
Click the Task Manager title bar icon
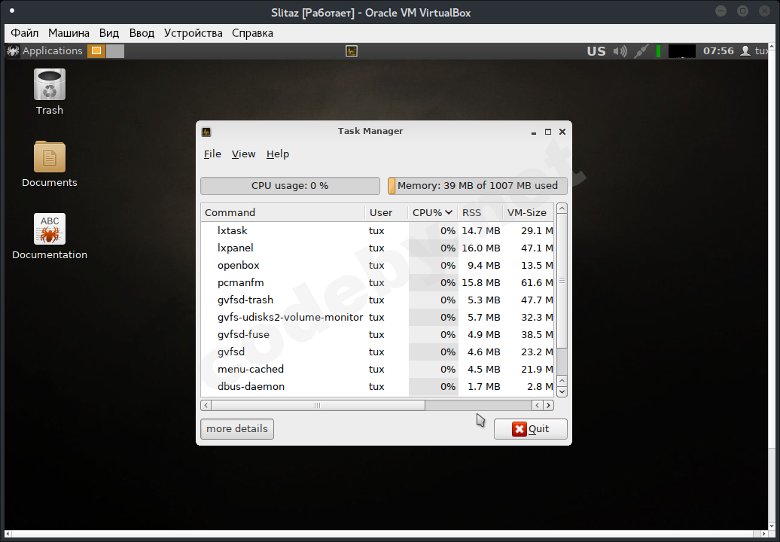pyautogui.click(x=206, y=132)
